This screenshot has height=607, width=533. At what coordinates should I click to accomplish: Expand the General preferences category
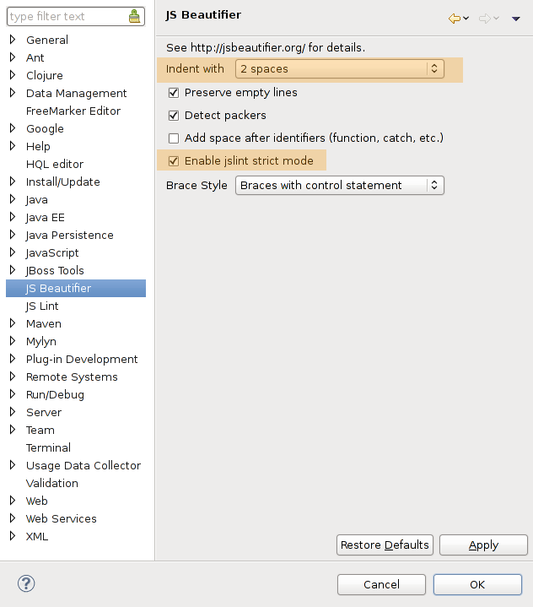pos(13,40)
